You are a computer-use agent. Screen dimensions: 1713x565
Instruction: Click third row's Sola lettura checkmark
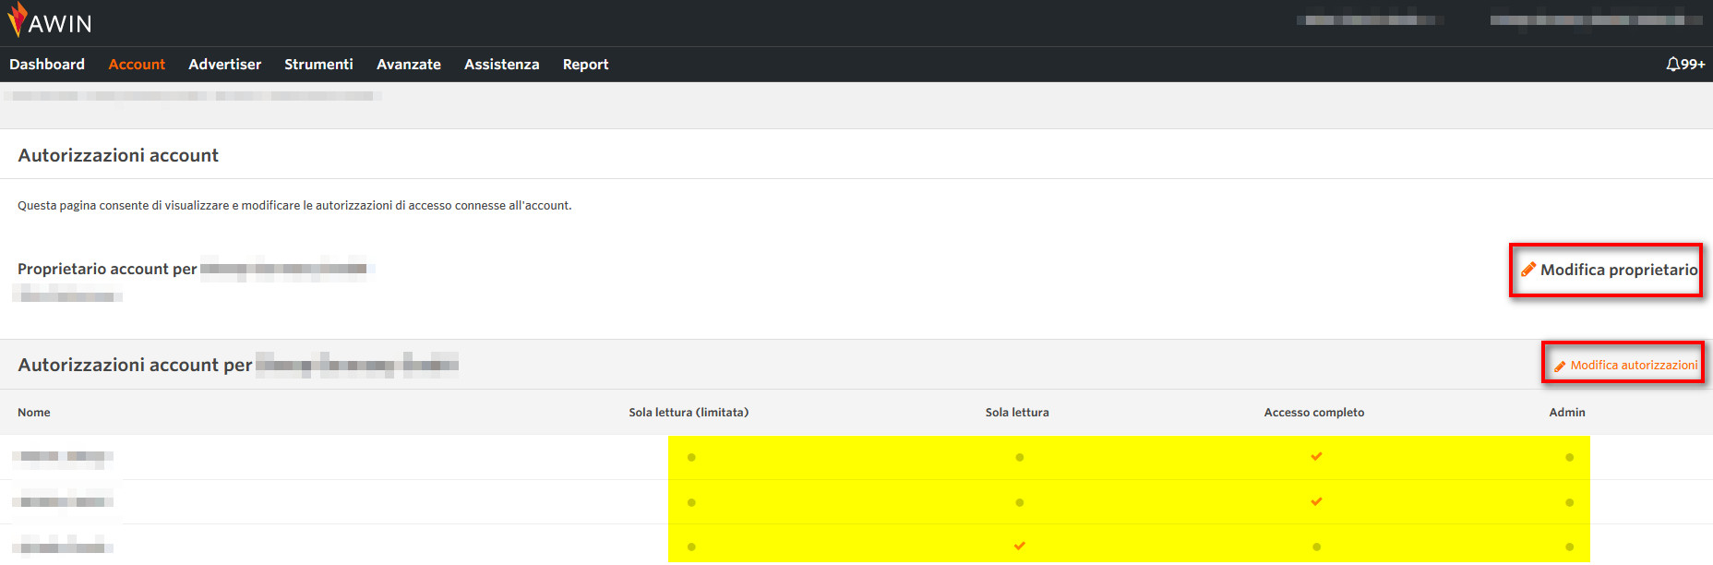tap(1019, 546)
